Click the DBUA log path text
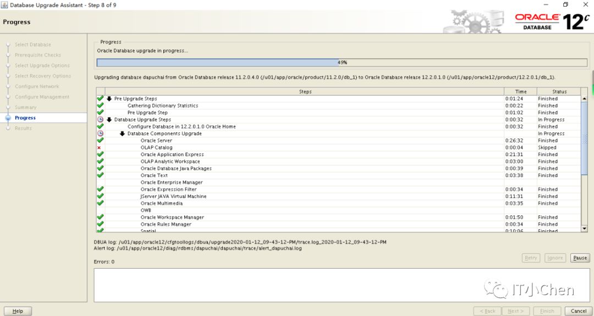 point(240,242)
